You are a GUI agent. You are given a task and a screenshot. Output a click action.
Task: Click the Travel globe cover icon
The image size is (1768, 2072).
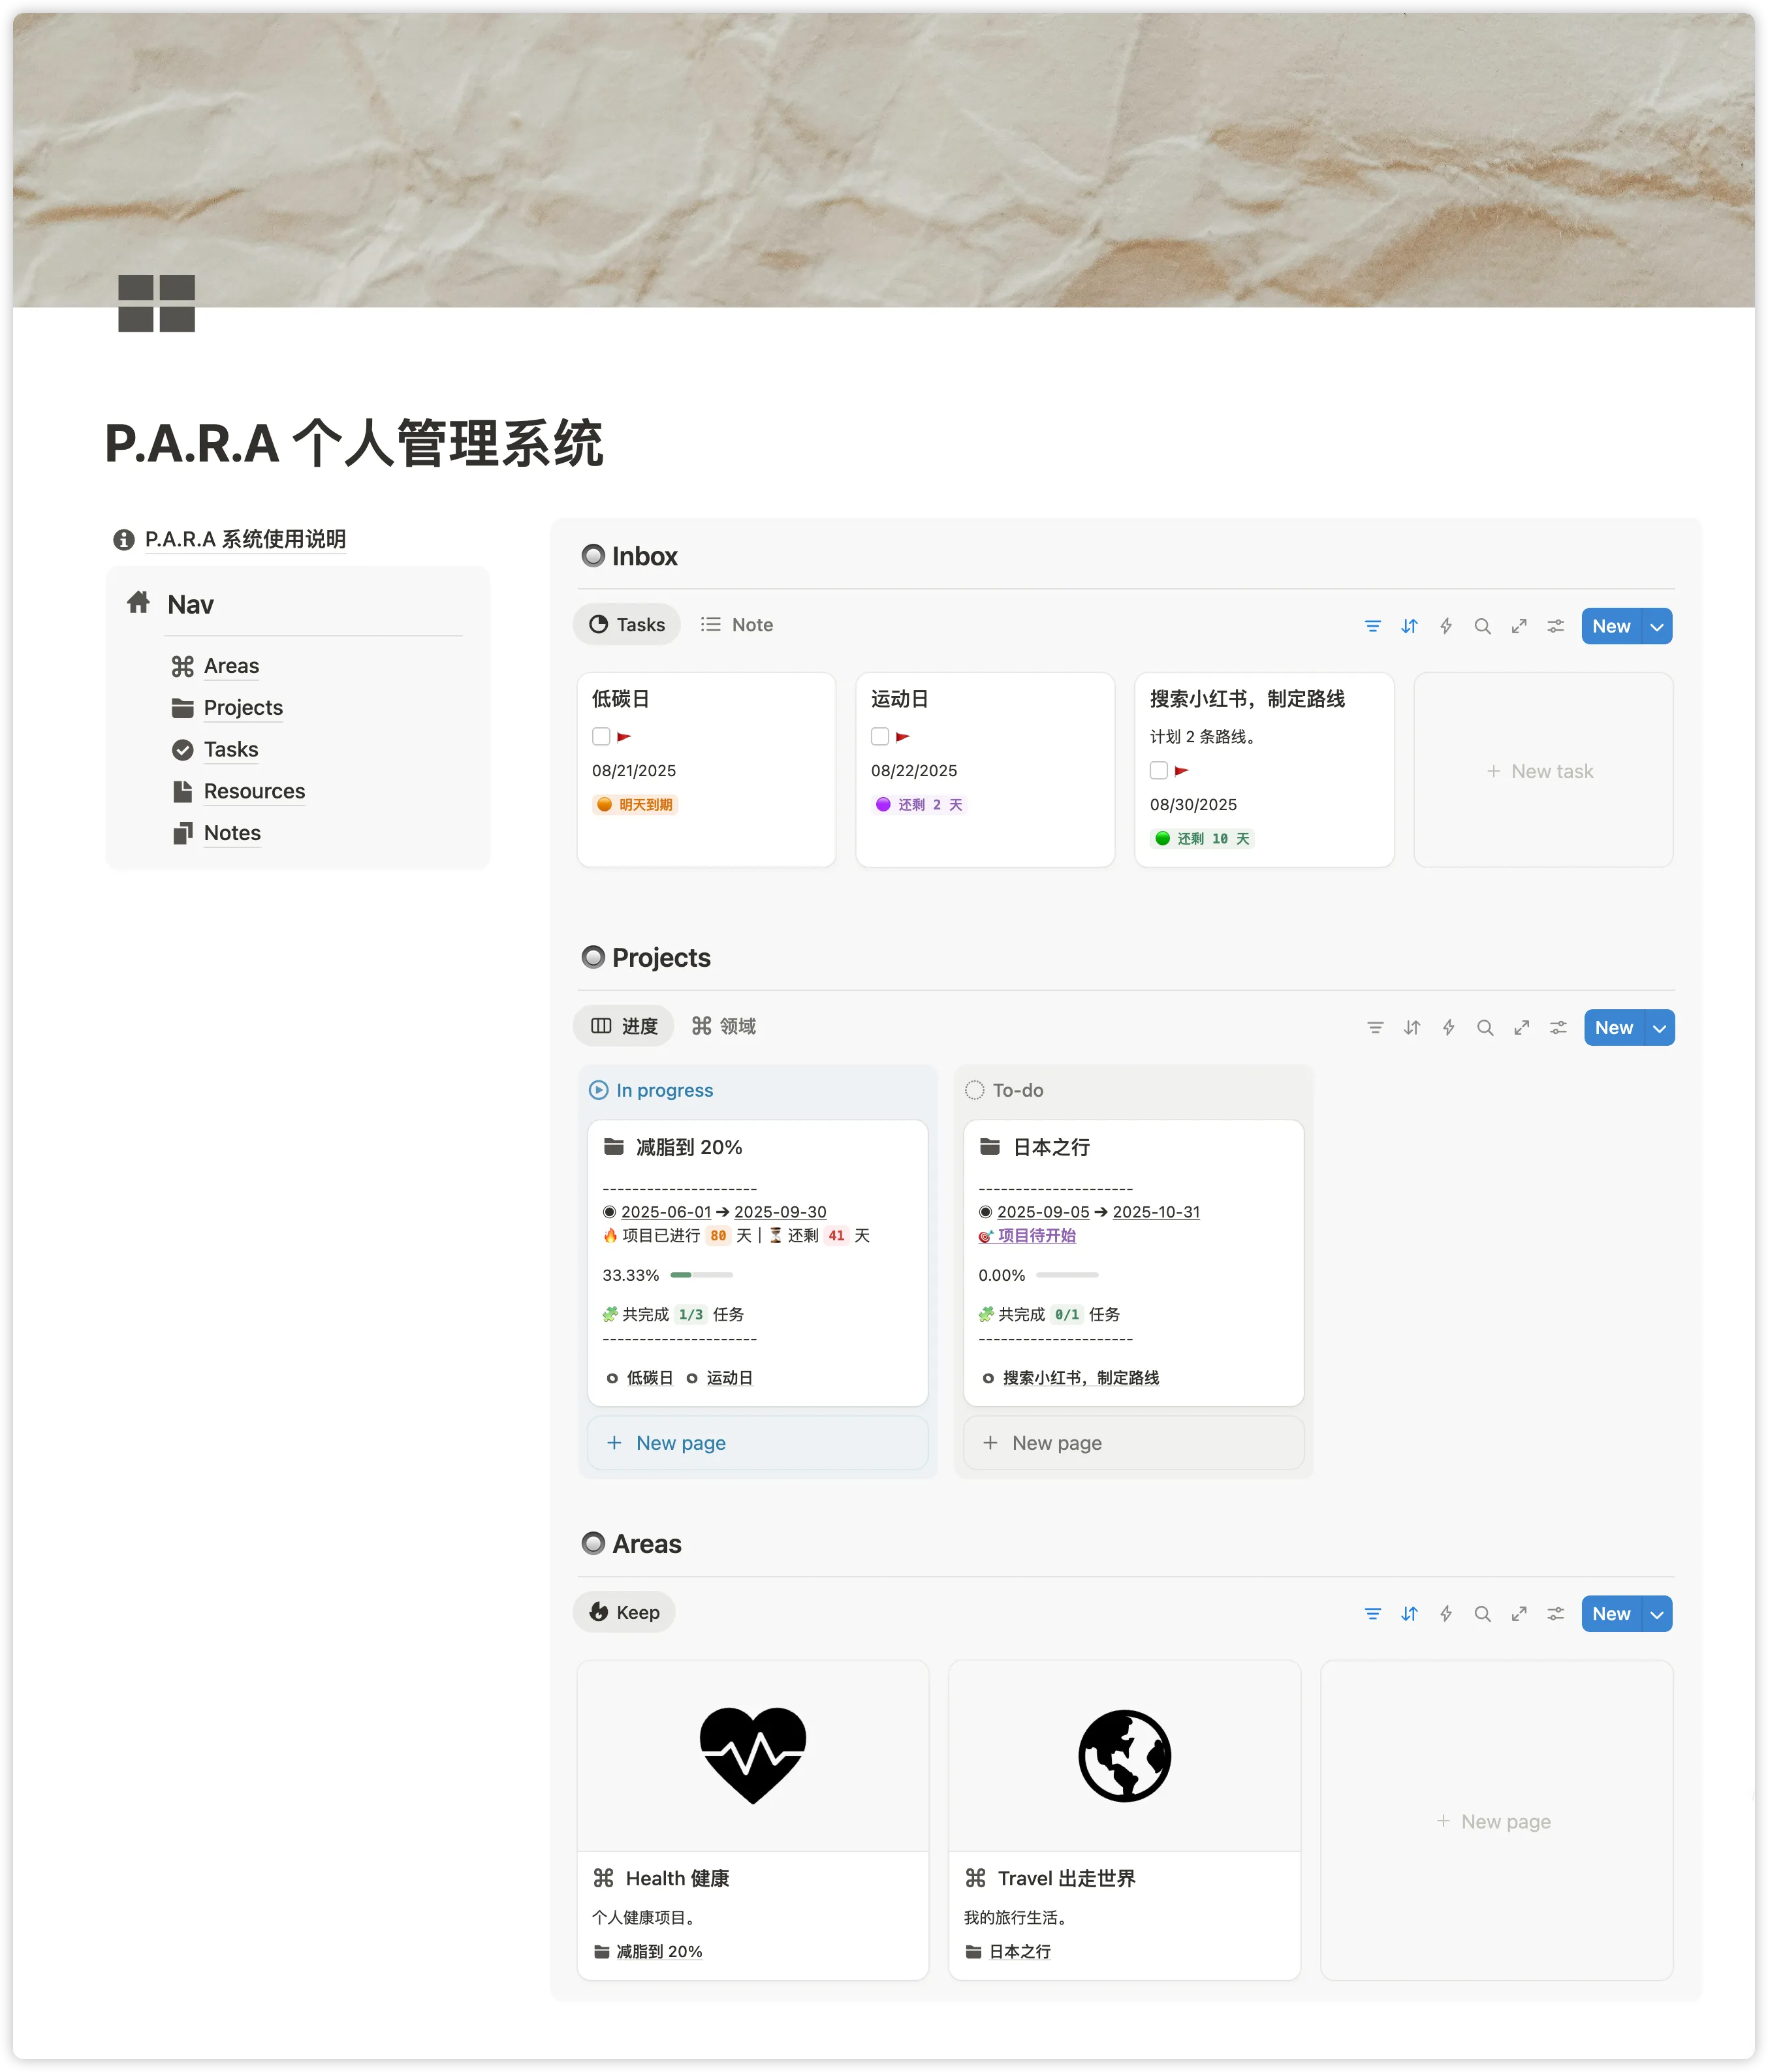coord(1124,1755)
